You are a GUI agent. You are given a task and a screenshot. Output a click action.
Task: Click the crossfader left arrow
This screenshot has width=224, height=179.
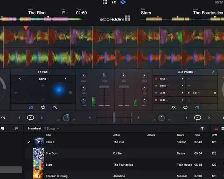click(90, 118)
